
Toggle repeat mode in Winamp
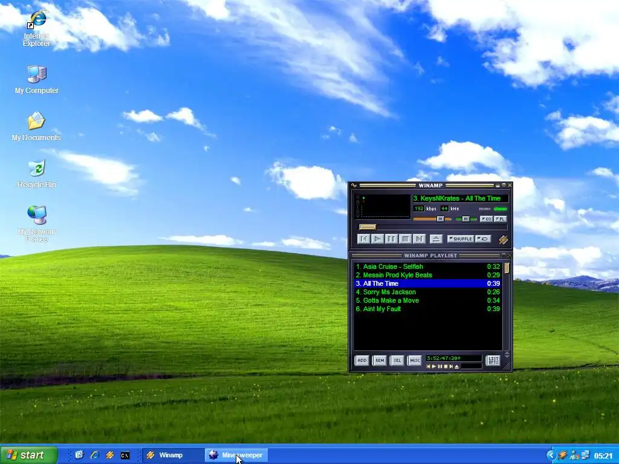(483, 239)
